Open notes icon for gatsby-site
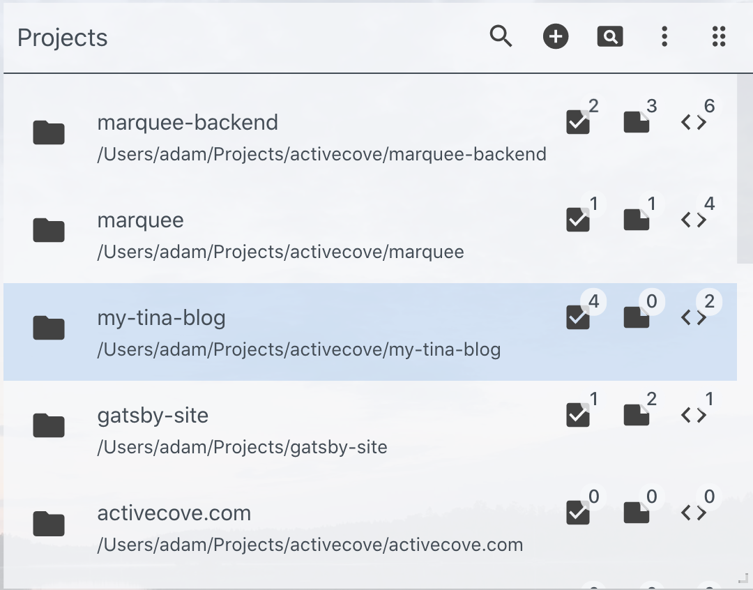The image size is (753, 590). (x=637, y=415)
